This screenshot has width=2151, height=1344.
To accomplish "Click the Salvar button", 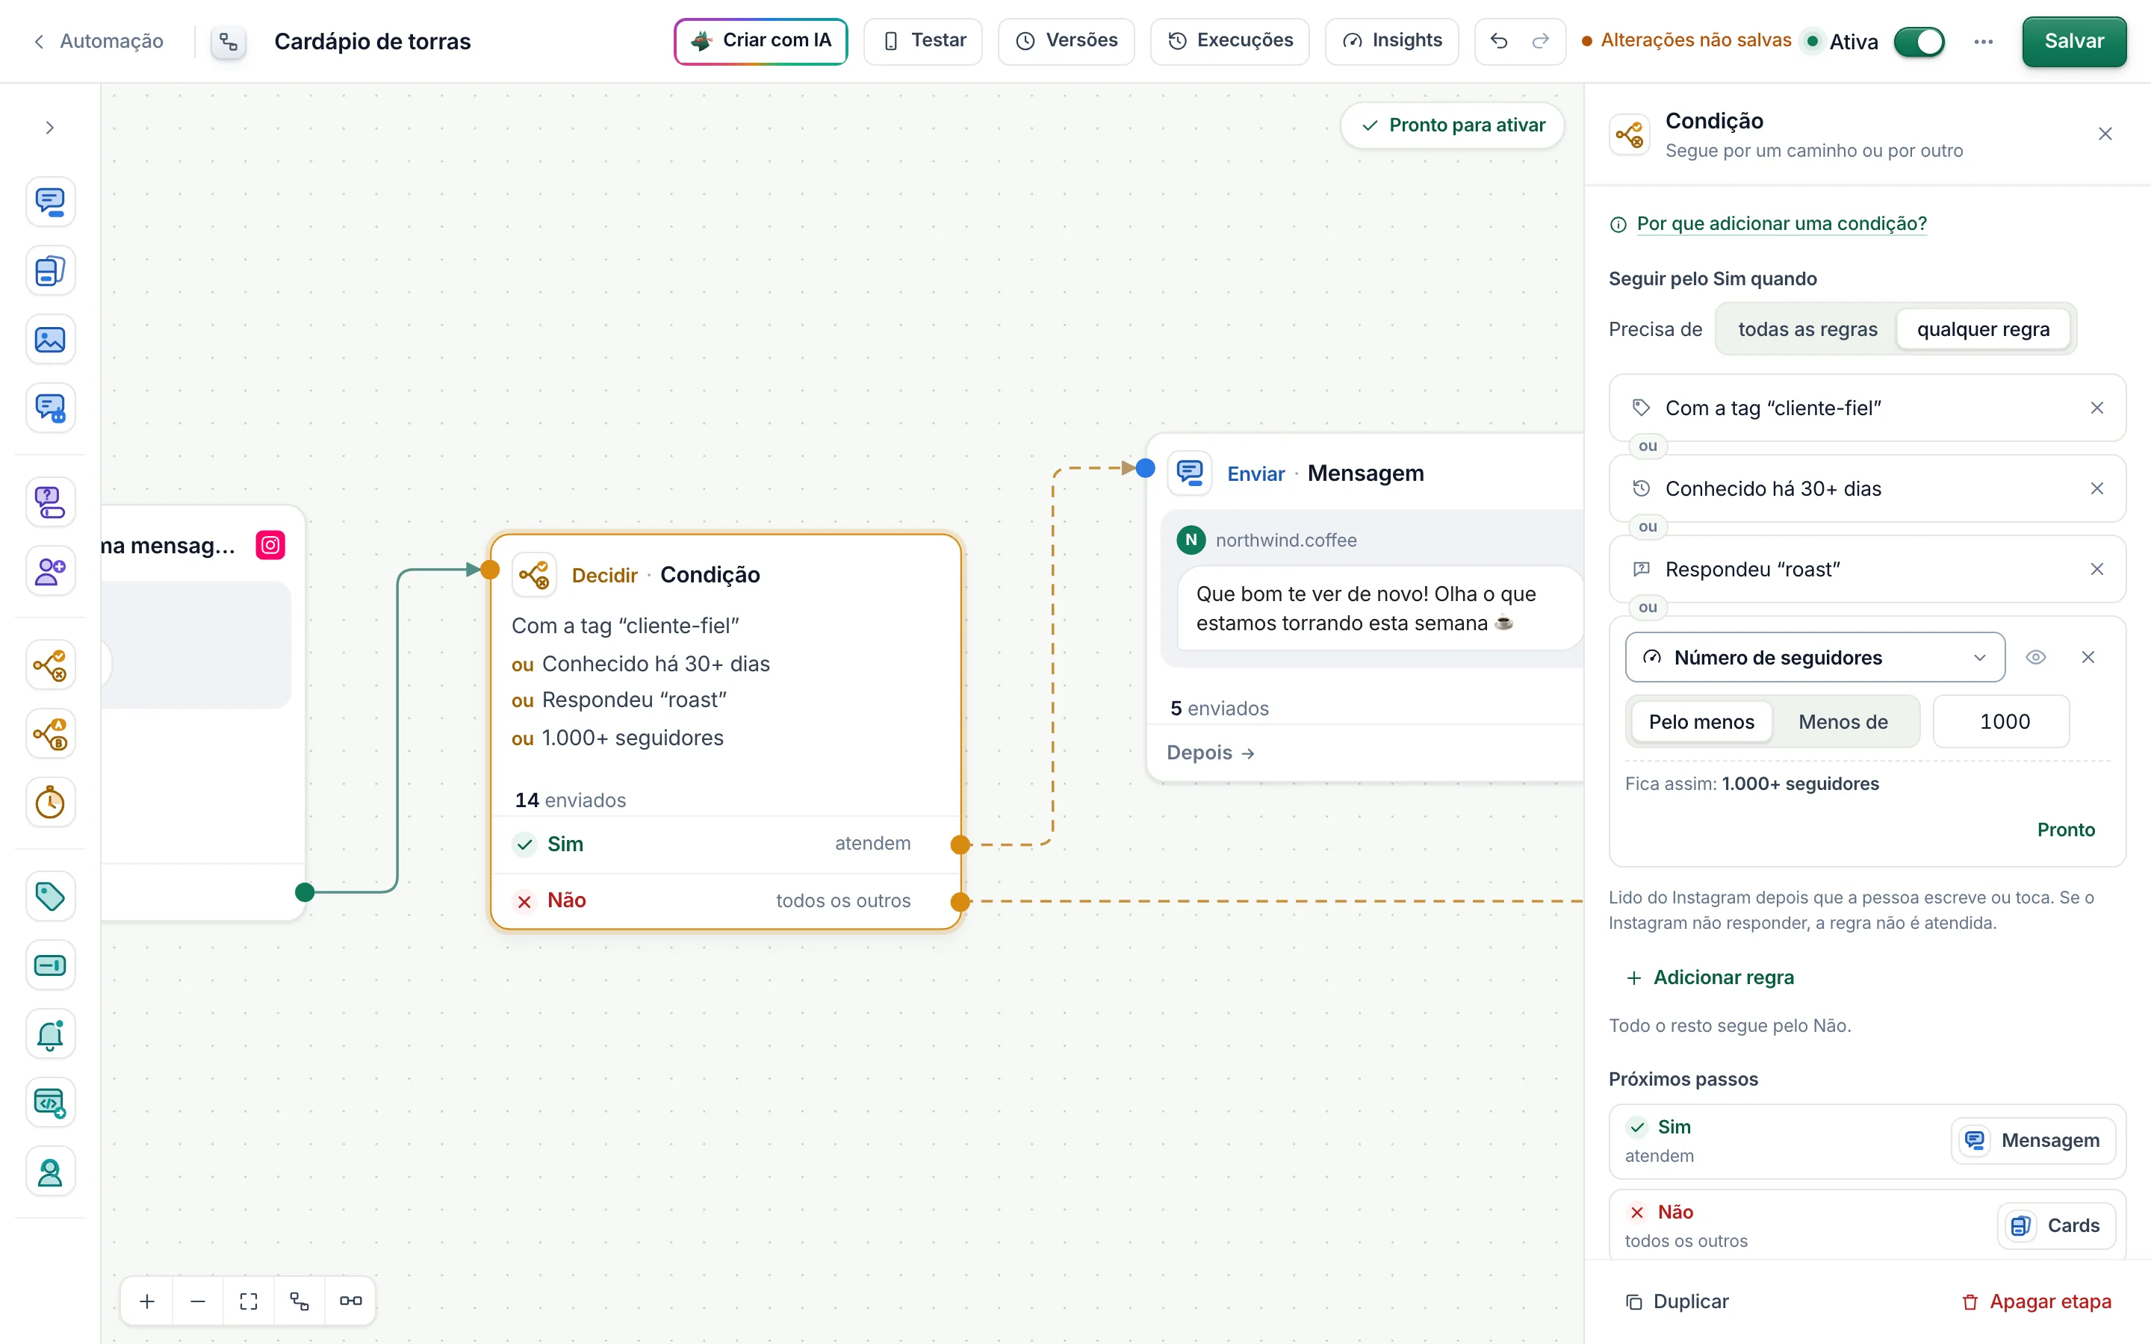I will (x=2073, y=41).
